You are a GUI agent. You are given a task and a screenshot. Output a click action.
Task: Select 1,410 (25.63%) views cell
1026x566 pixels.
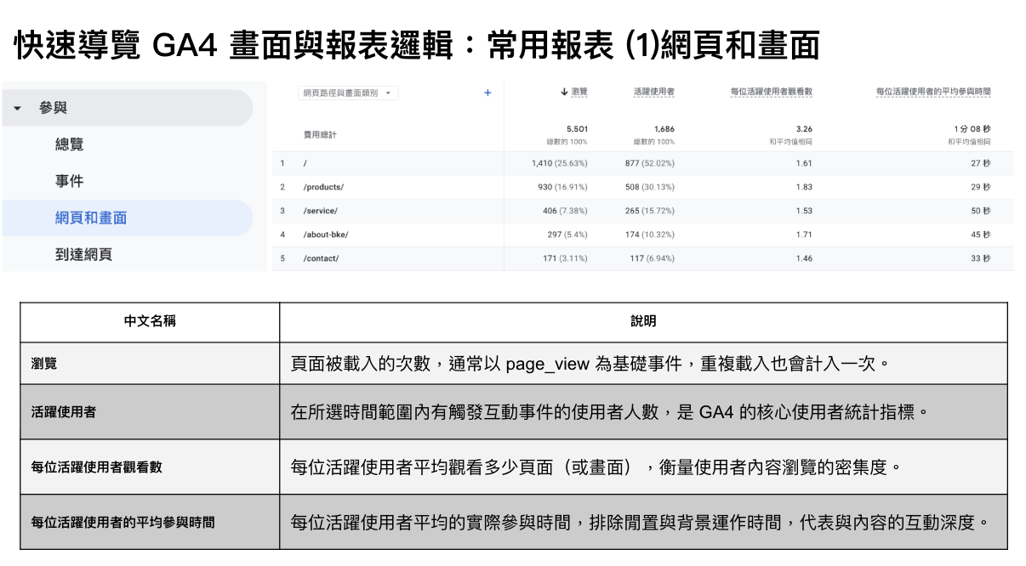pos(559,163)
